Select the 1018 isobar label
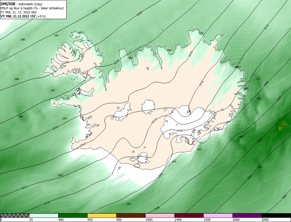Viewport: 291px width, 222px height. pos(117,62)
